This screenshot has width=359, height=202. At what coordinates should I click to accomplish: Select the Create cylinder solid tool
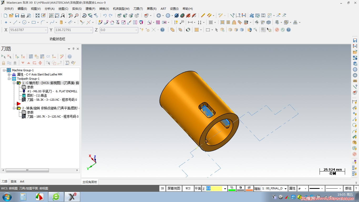click(61, 22)
